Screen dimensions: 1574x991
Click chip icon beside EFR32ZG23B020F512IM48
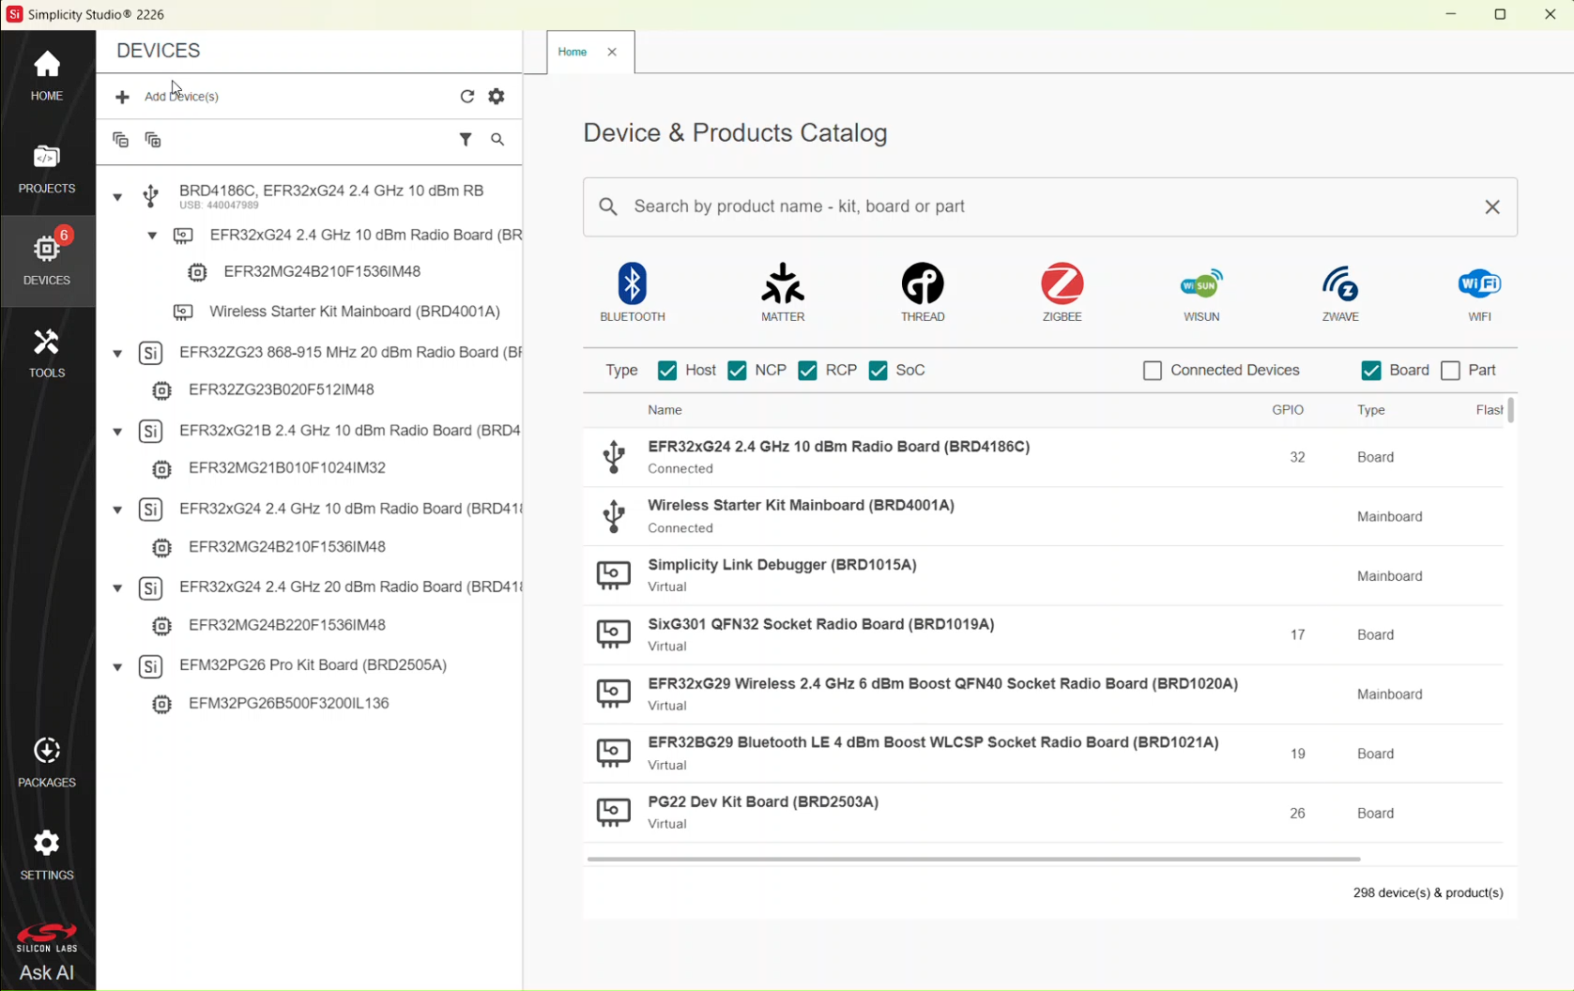pos(161,390)
